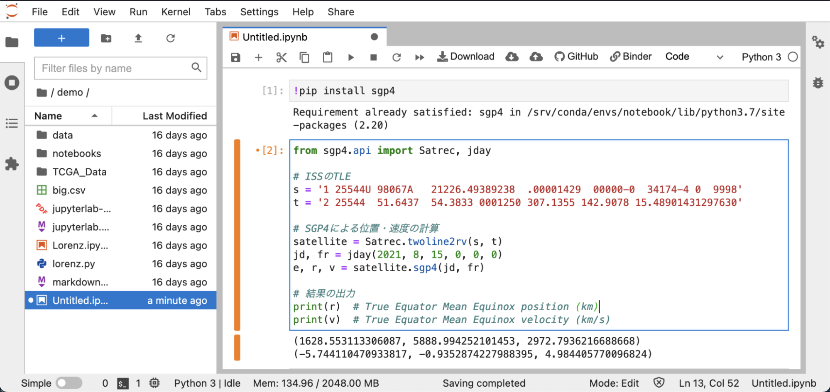
Task: Click Python 3 | Idle status text
Action: click(x=207, y=383)
